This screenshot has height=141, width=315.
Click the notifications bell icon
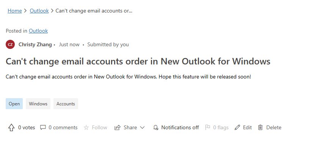click(156, 127)
